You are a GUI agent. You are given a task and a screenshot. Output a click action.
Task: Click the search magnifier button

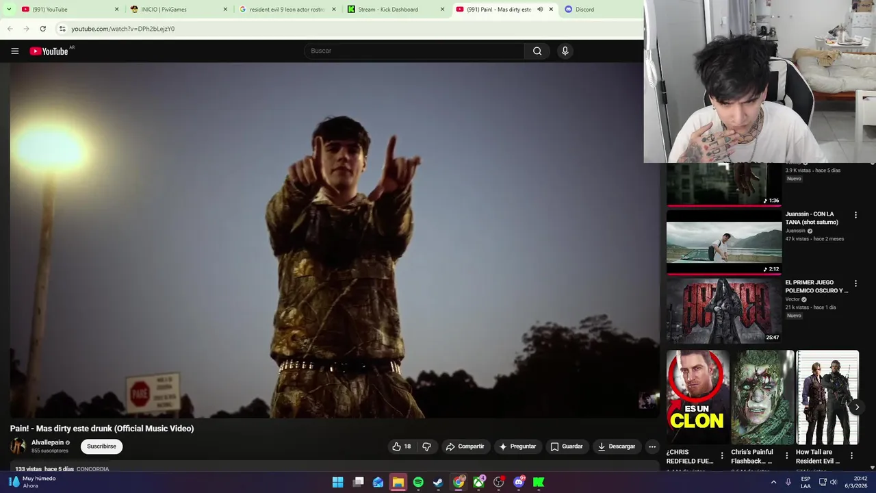[537, 51]
